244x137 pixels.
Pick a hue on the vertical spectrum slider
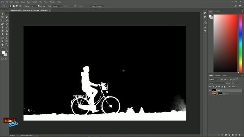(241, 43)
